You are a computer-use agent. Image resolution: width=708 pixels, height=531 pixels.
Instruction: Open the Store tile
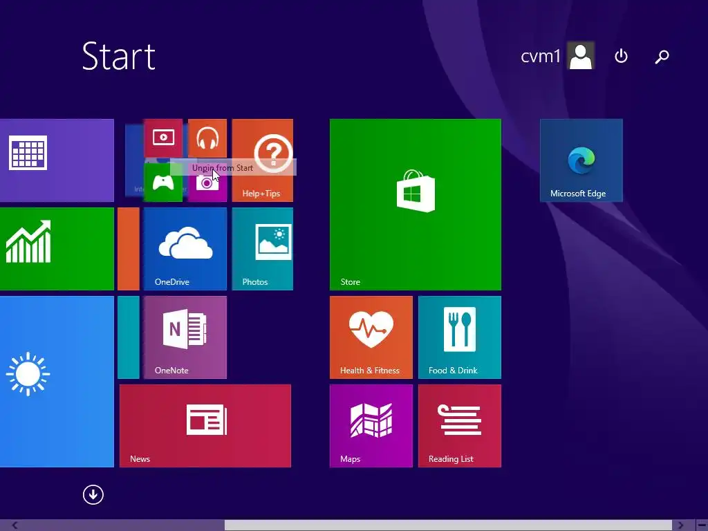[416, 205]
